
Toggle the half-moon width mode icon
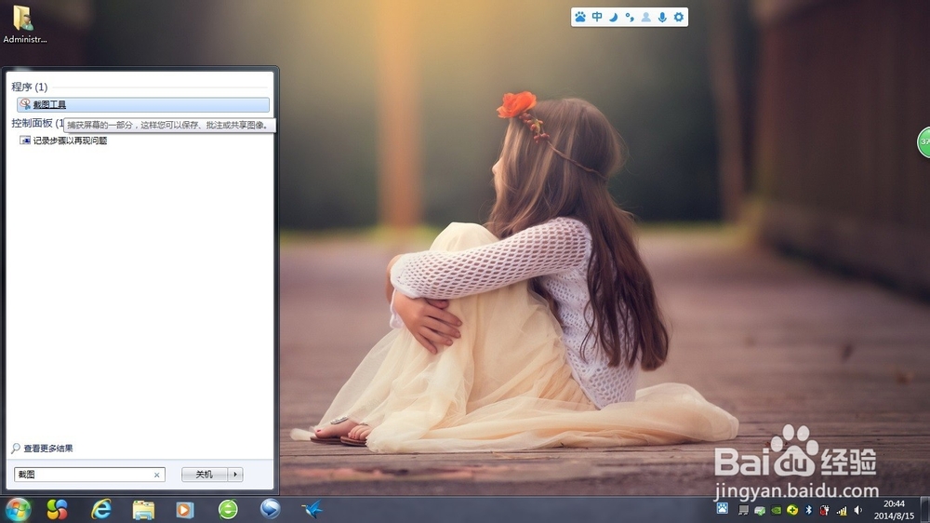coord(613,17)
